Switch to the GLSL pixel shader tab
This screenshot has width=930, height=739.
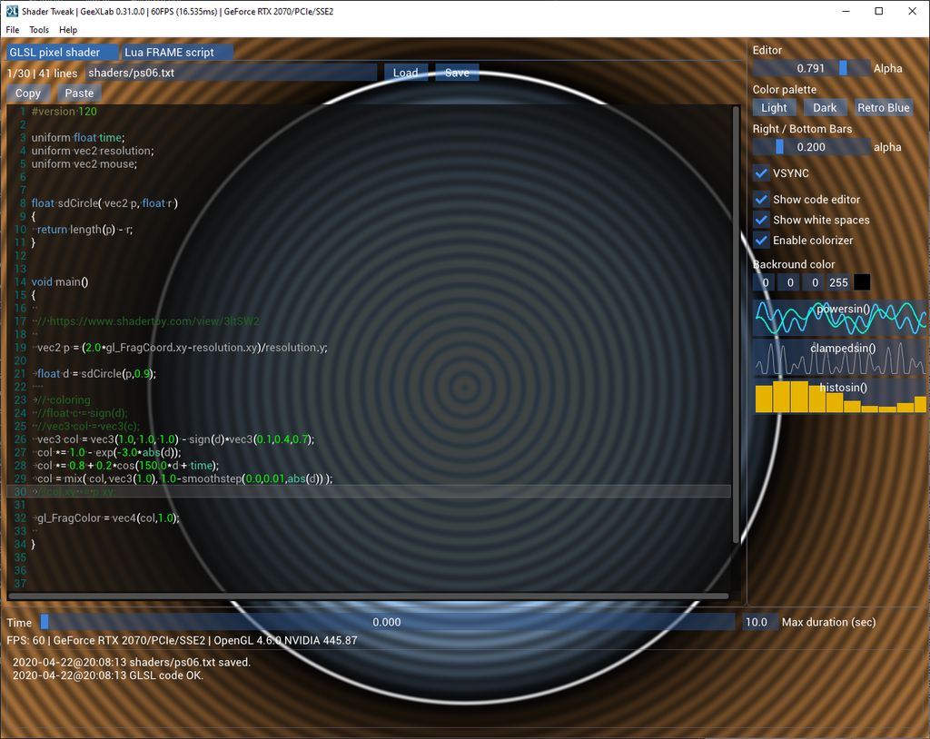point(62,52)
